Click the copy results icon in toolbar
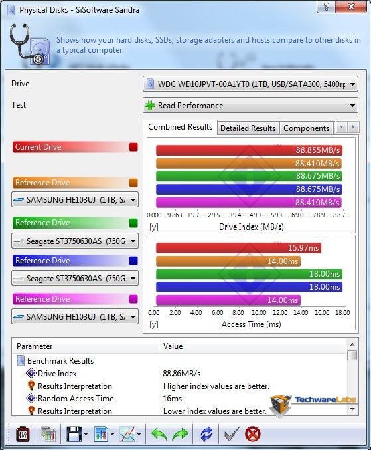The image size is (371, 450). (x=48, y=434)
